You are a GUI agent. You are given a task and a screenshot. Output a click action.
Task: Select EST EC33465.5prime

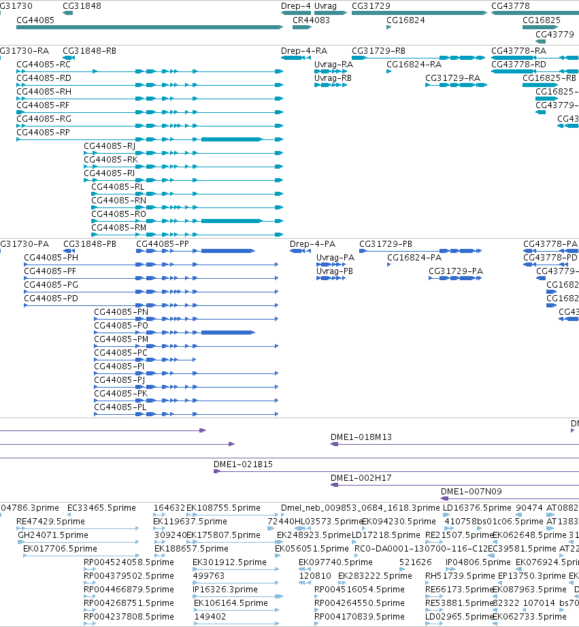coord(101,508)
